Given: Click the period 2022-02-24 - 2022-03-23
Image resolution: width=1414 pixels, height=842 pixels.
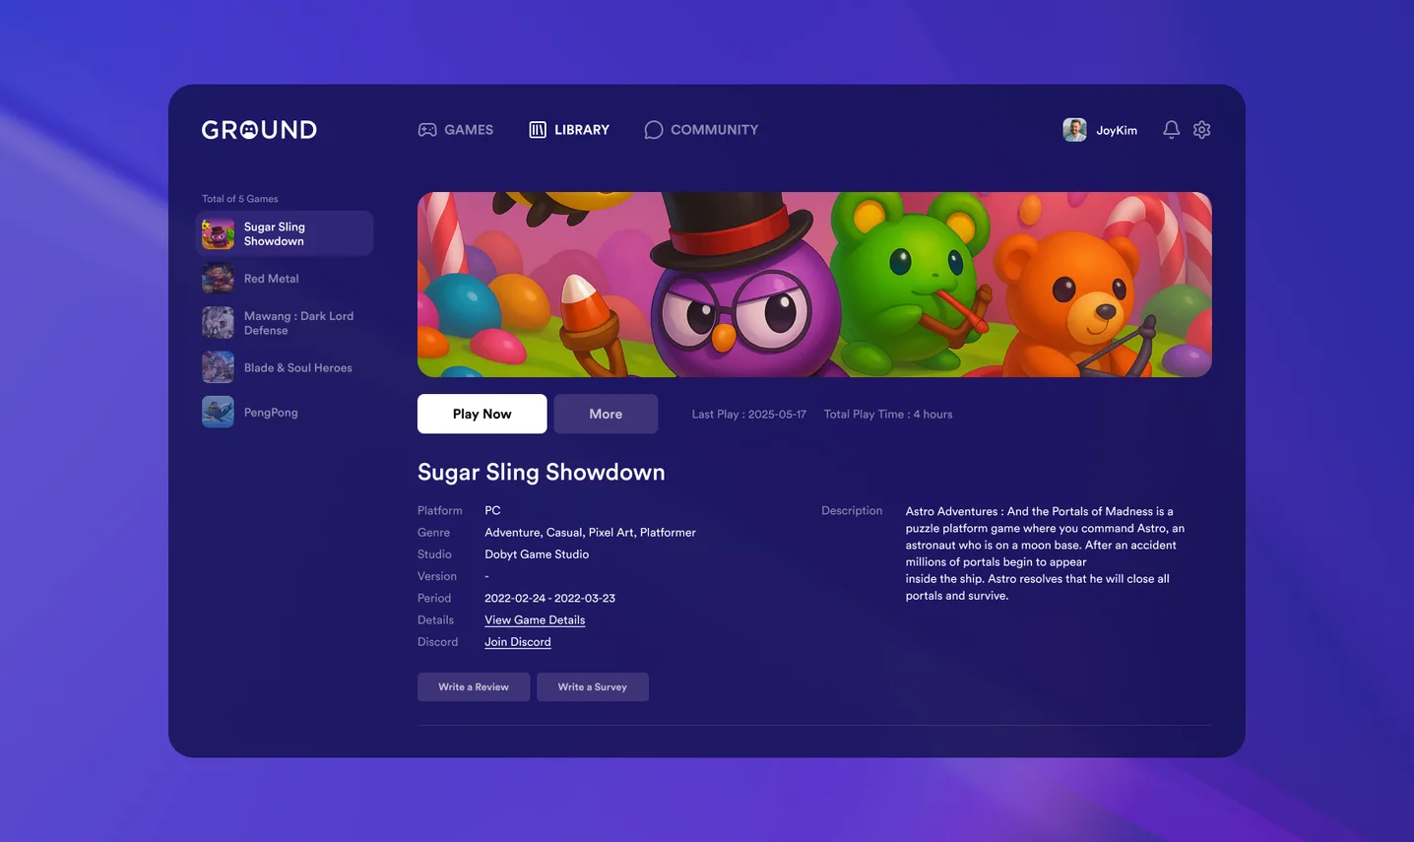Looking at the screenshot, I should (549, 599).
